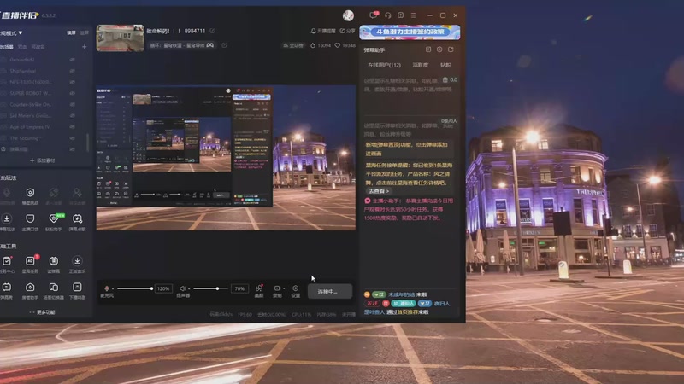
Task: Open the headset customer service icon
Action: point(388,15)
